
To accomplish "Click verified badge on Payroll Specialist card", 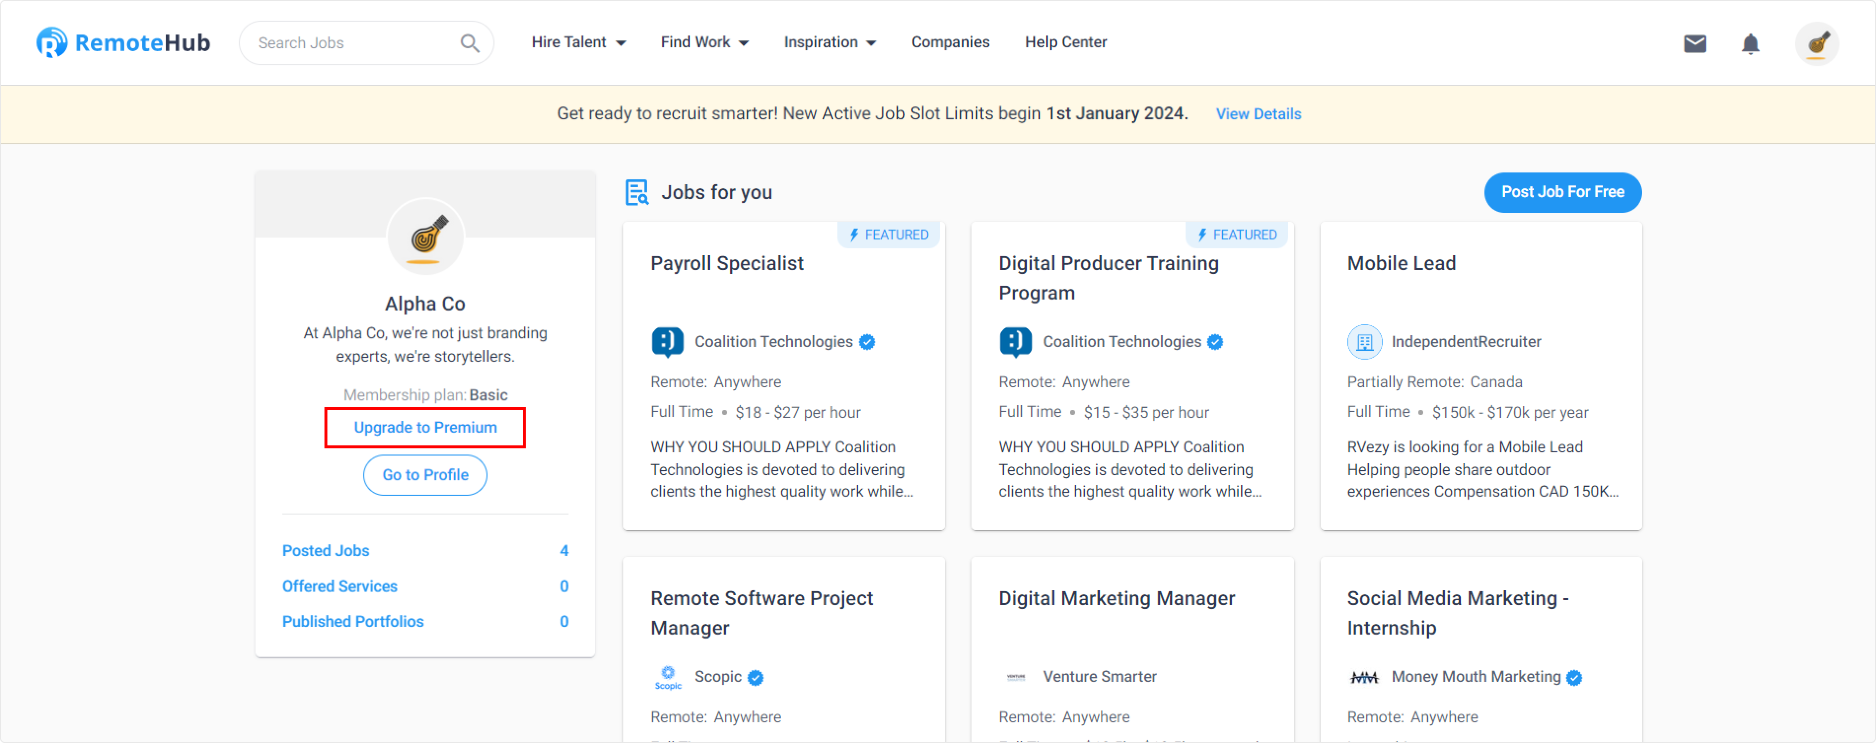I will (866, 342).
